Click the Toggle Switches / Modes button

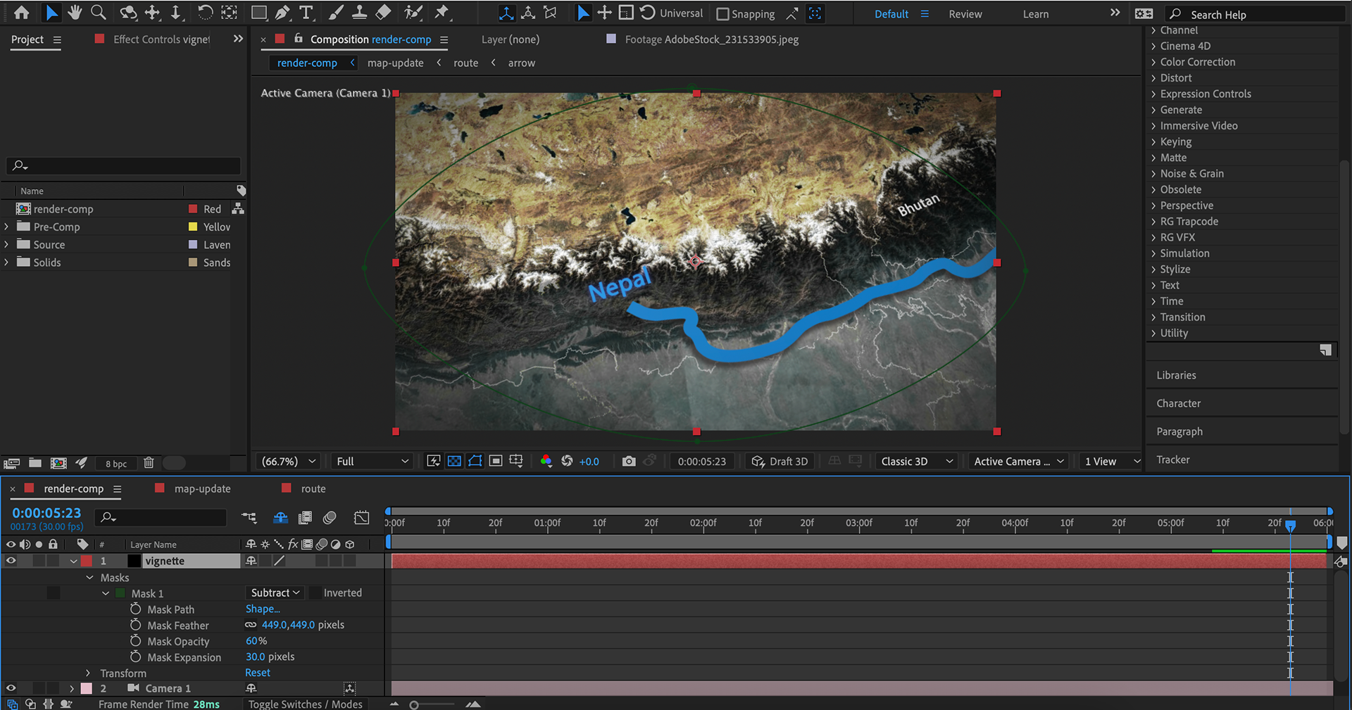click(x=305, y=704)
